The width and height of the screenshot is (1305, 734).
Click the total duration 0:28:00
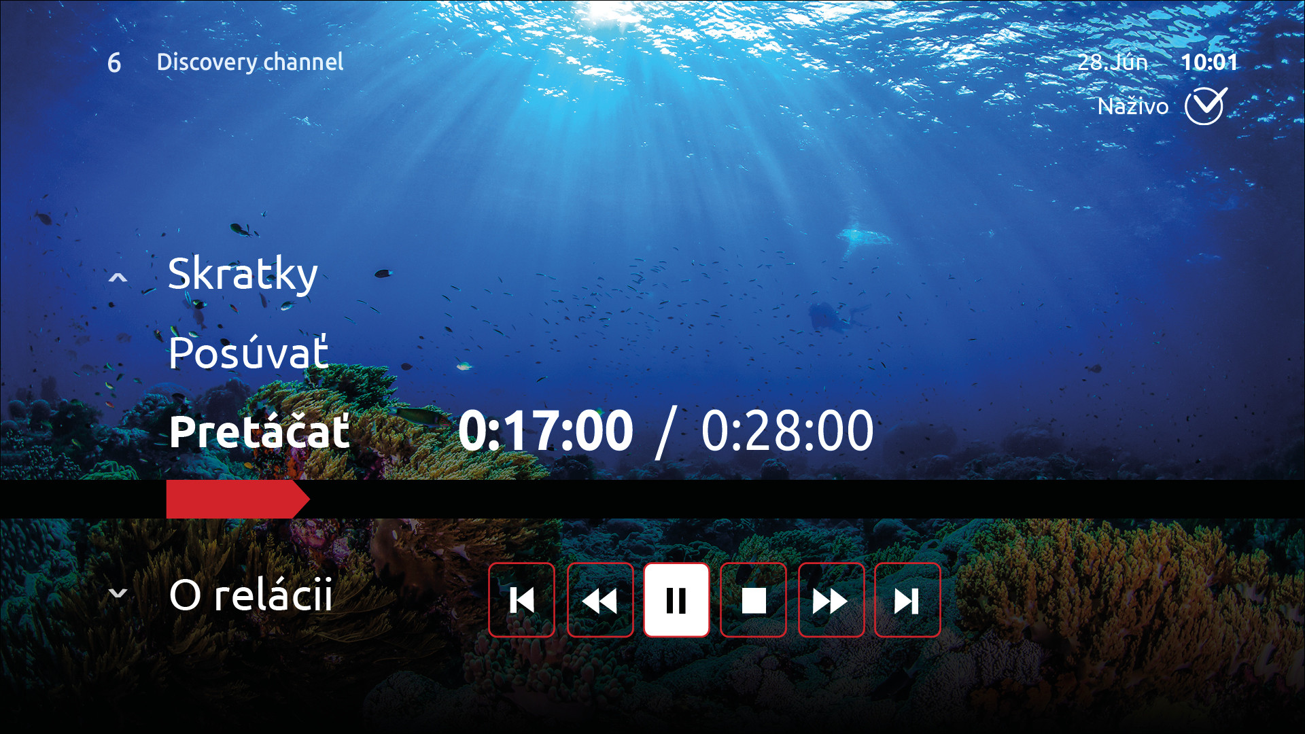point(787,431)
